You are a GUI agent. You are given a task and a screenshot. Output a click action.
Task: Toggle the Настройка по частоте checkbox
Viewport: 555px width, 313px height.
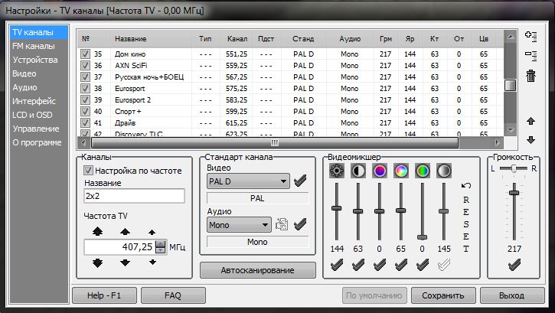pos(88,171)
